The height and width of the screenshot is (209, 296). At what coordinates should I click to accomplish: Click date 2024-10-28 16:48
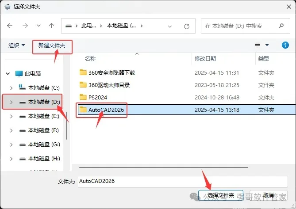217,98
